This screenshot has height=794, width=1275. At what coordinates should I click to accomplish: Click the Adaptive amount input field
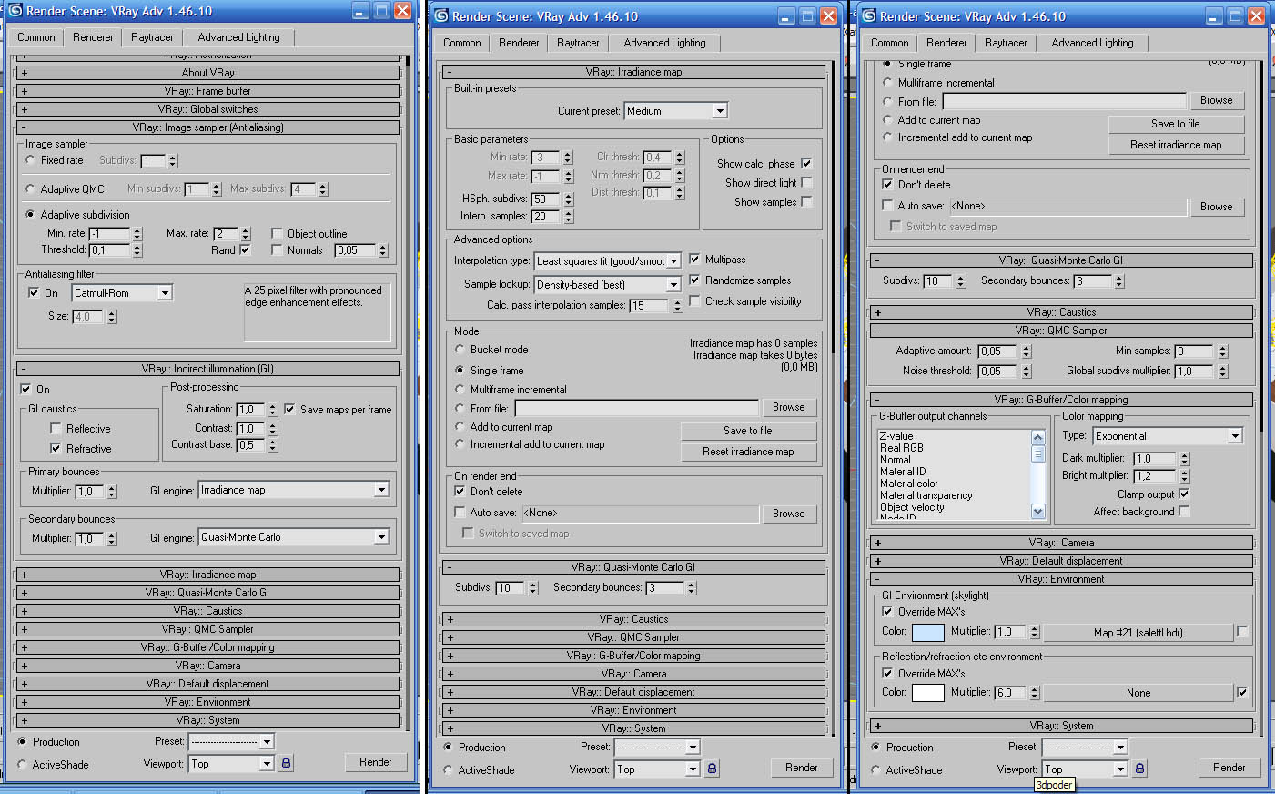click(x=998, y=351)
